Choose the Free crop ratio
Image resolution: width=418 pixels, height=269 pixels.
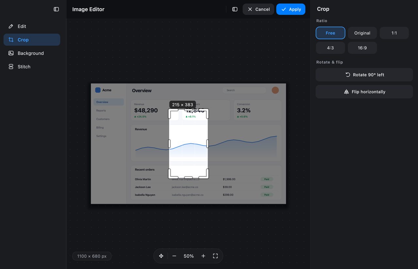point(330,33)
